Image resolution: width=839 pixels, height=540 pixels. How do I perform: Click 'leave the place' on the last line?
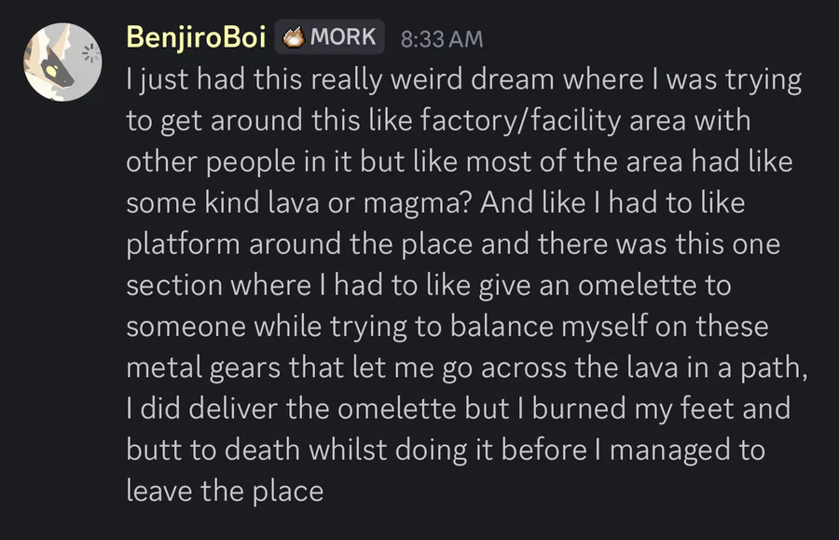pyautogui.click(x=226, y=492)
